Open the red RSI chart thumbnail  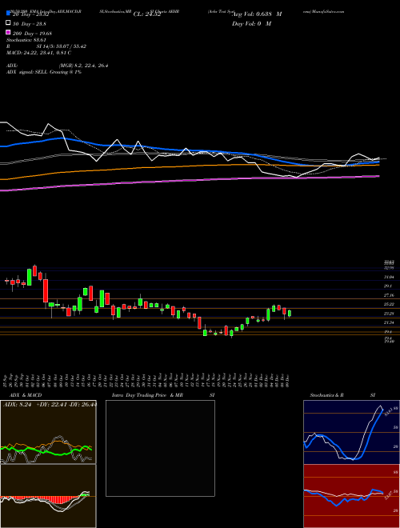click(351, 496)
